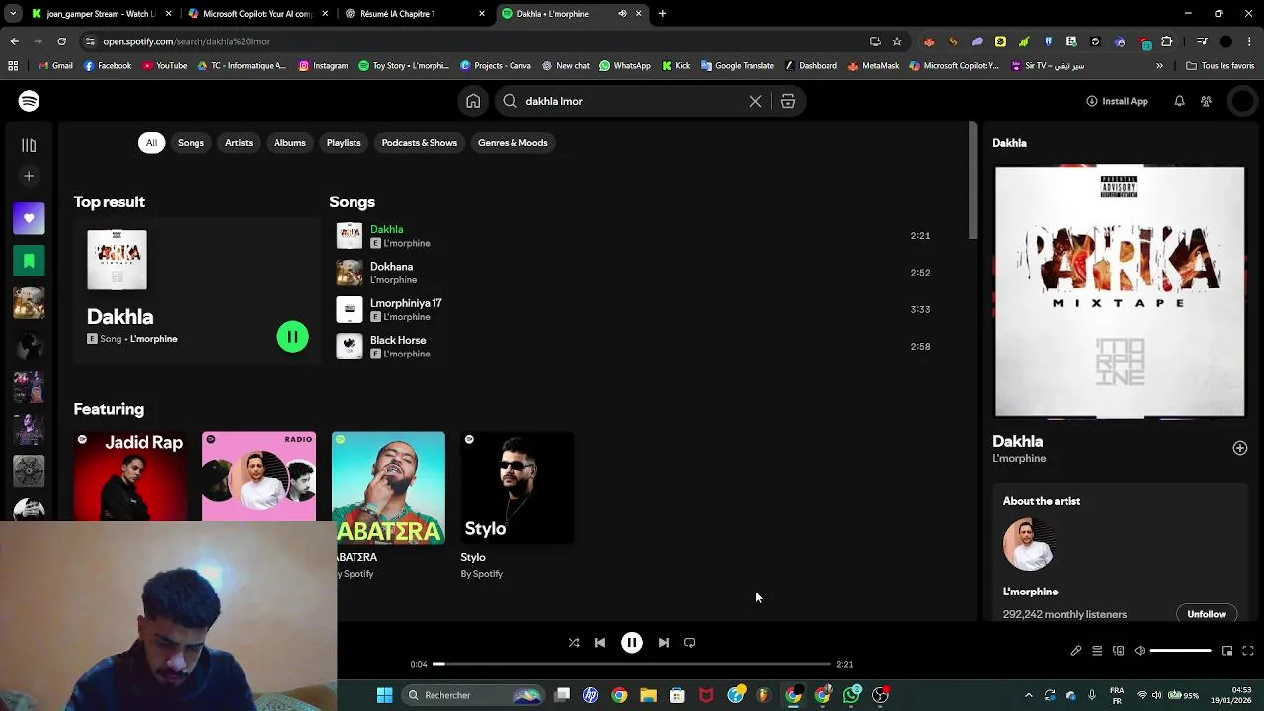Open L'morphine artist link under Top result

[x=153, y=339]
